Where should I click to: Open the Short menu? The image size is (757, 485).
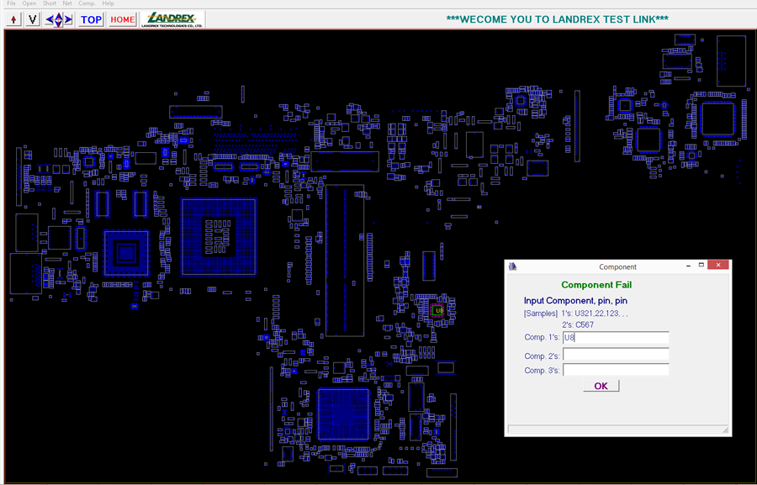50,3
